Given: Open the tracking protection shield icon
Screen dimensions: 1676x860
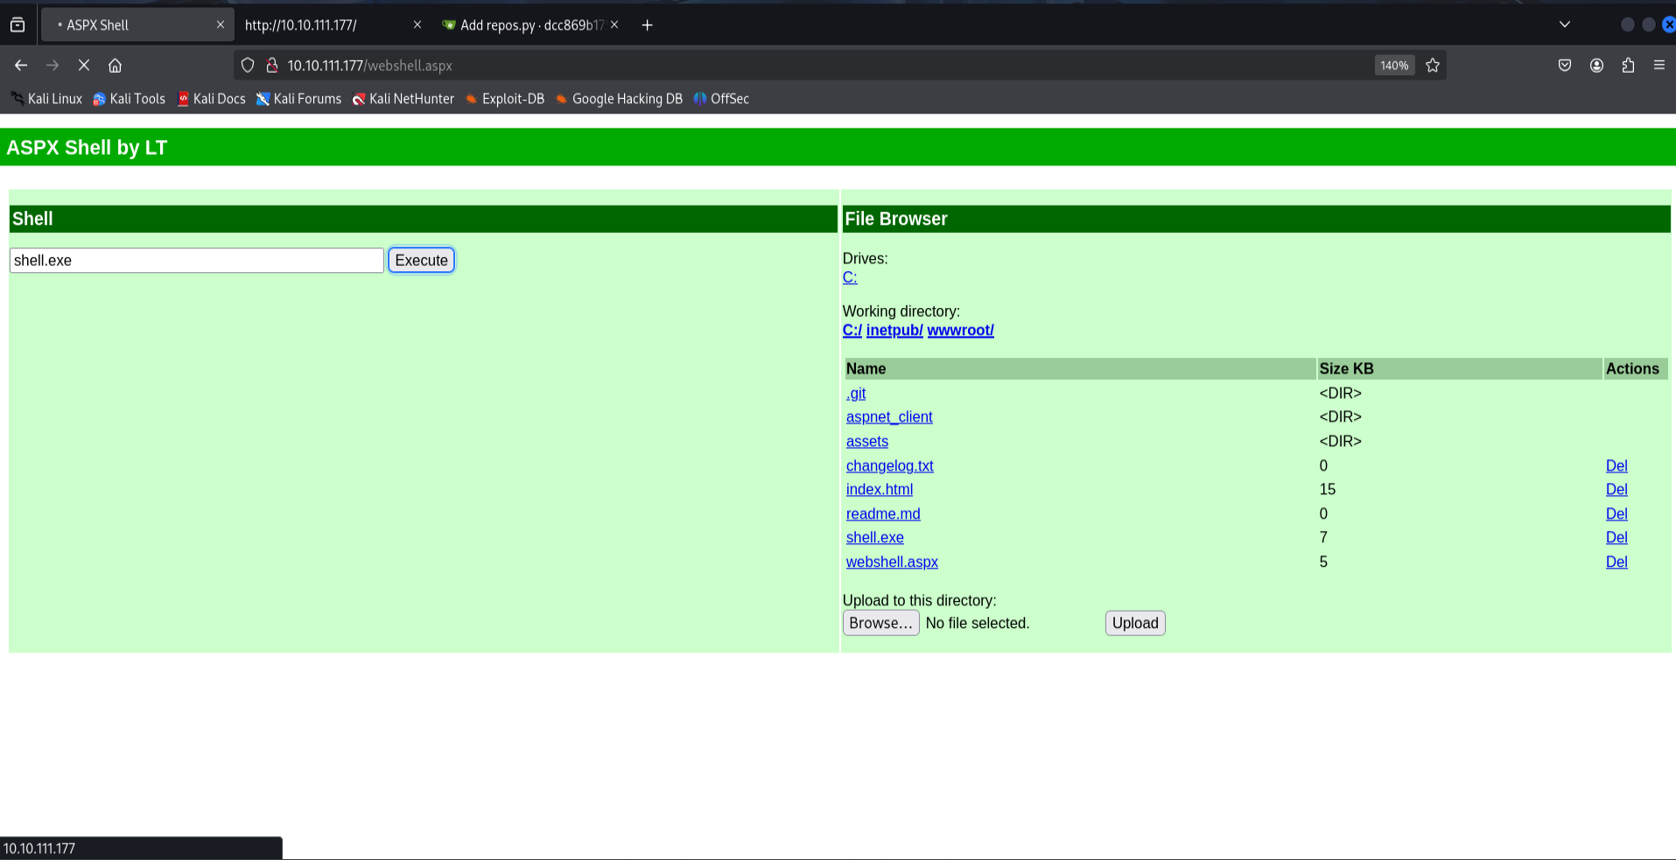Looking at the screenshot, I should pos(248,66).
